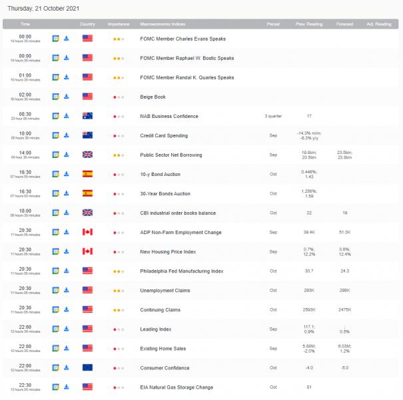Screen dimensions: 403x400
Task: Click the Canada flag for ADP Non-Farm Employment
Action: [x=87, y=233]
